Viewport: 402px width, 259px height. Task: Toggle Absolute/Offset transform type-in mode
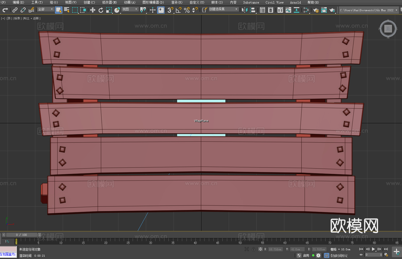(x=260, y=249)
